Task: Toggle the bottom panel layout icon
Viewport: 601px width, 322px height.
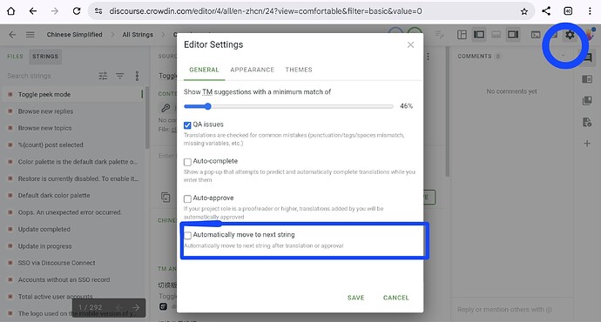Action: point(496,35)
